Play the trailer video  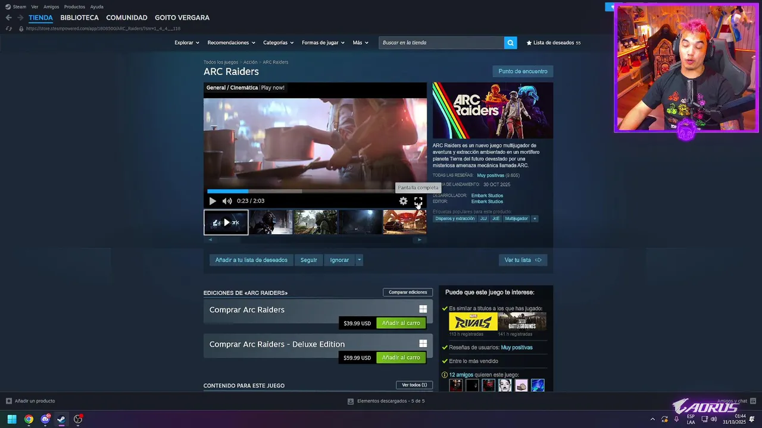pos(213,201)
